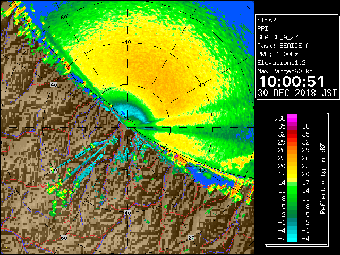Click the 'Max Range:60 km' text

(x=285, y=71)
